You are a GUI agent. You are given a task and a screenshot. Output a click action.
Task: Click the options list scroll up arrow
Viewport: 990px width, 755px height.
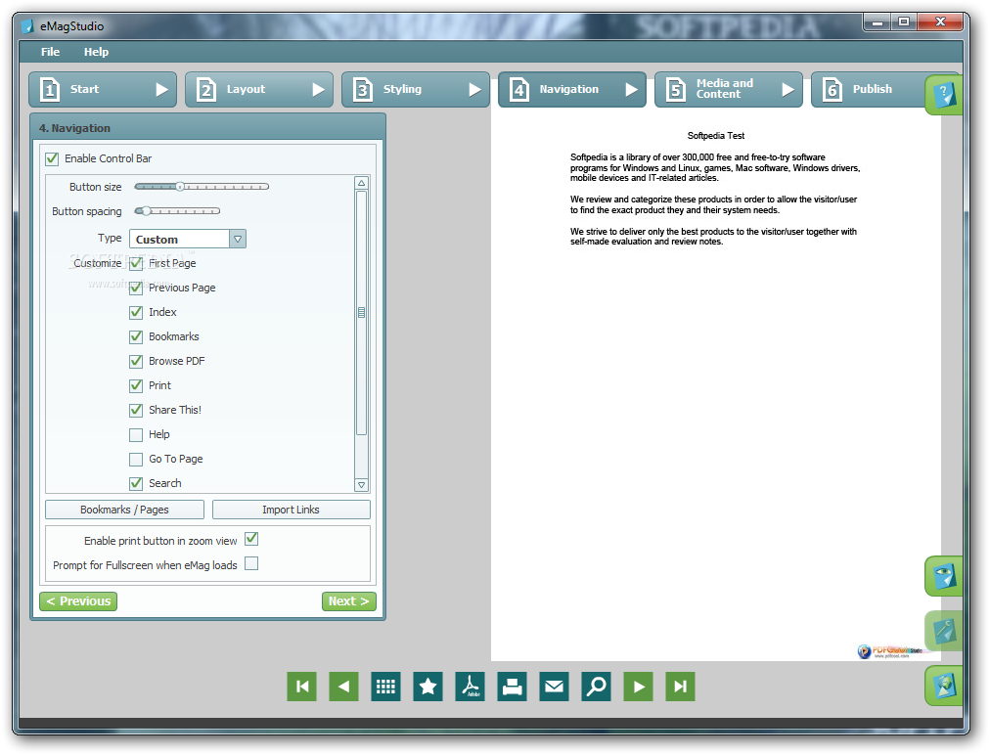click(x=362, y=183)
